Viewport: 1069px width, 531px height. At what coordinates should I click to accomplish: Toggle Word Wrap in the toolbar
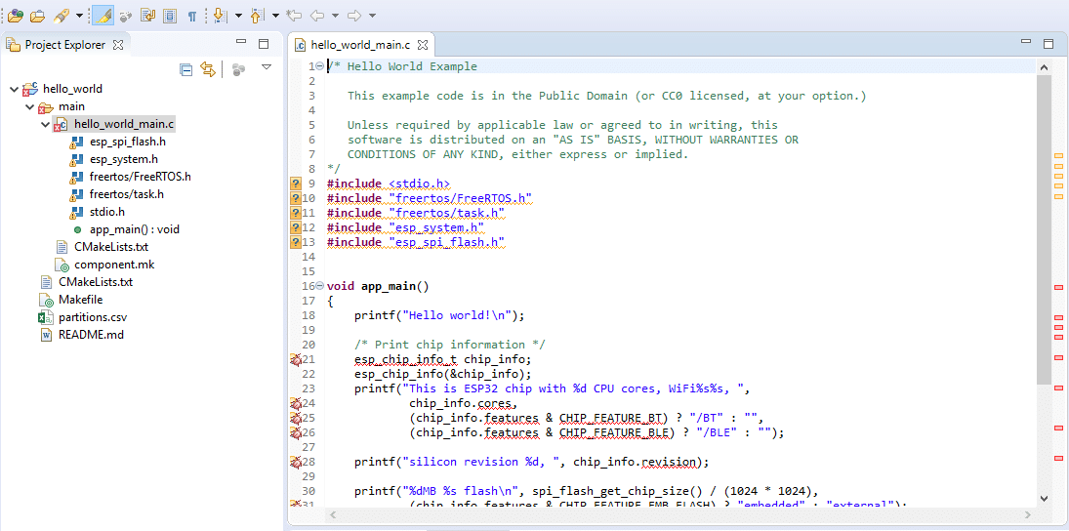point(148,15)
